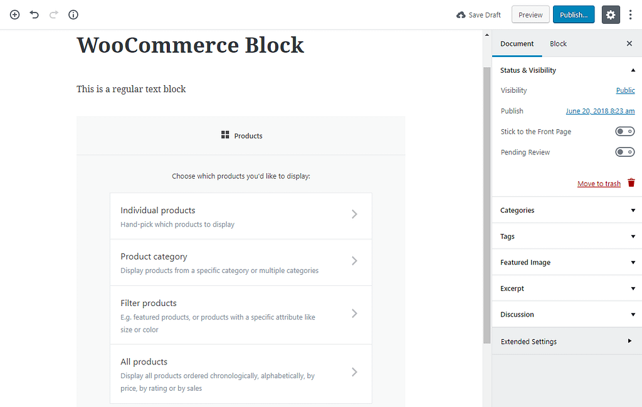Select the Filter products heading
Image resolution: width=642 pixels, height=407 pixels.
[x=148, y=303]
